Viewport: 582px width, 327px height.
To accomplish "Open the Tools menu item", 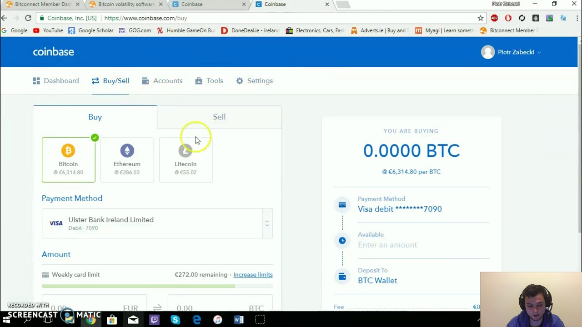I will tap(209, 81).
